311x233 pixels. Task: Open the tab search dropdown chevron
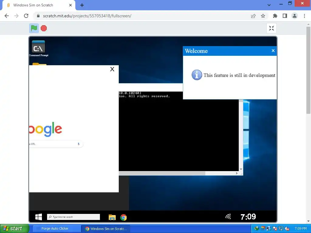coord(269,5)
